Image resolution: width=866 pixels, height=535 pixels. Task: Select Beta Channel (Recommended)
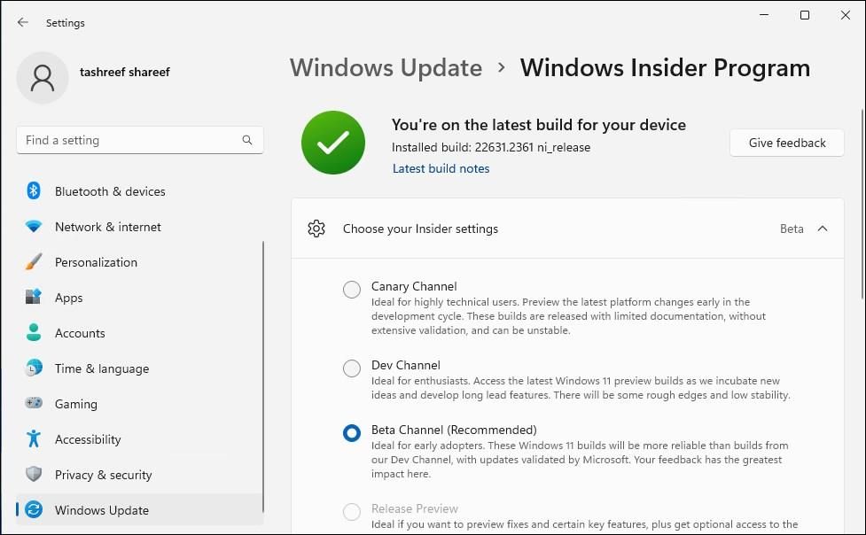coord(351,433)
